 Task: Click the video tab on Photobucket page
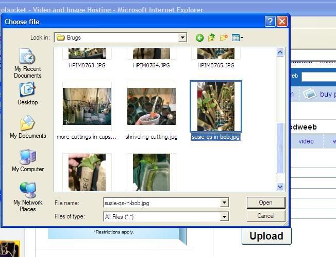(306, 141)
